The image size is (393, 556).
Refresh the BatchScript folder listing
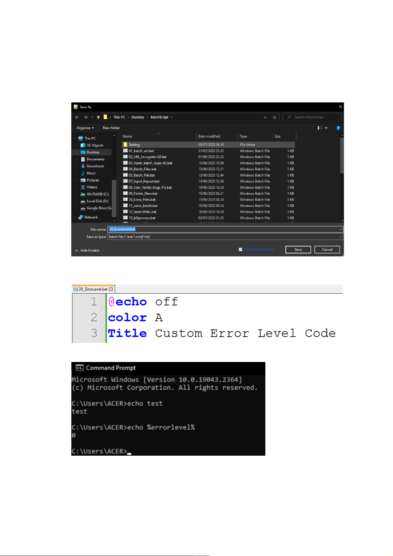275,117
